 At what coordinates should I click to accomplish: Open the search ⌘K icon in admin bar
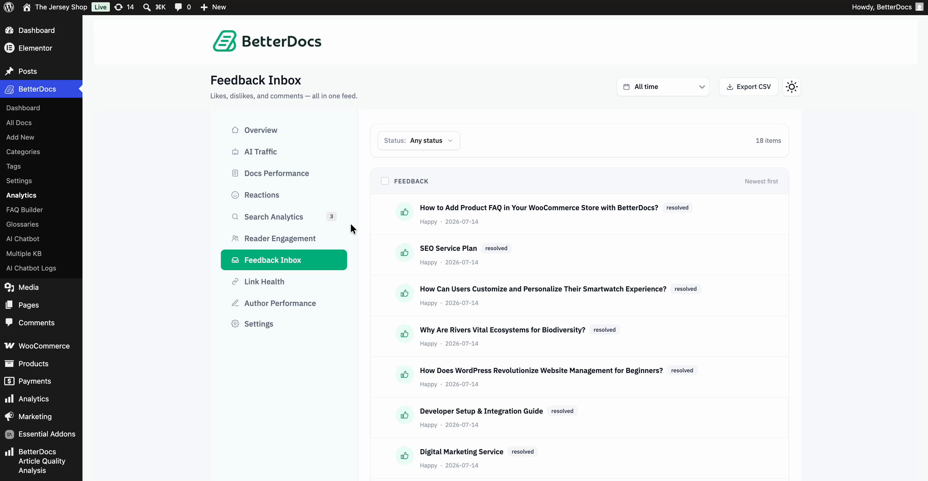pos(147,7)
